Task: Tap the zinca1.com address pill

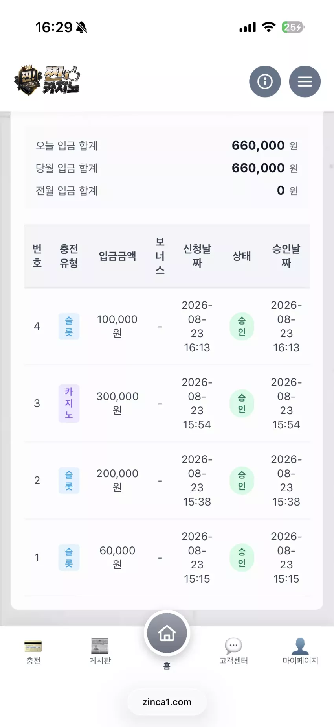Action: [x=167, y=702]
